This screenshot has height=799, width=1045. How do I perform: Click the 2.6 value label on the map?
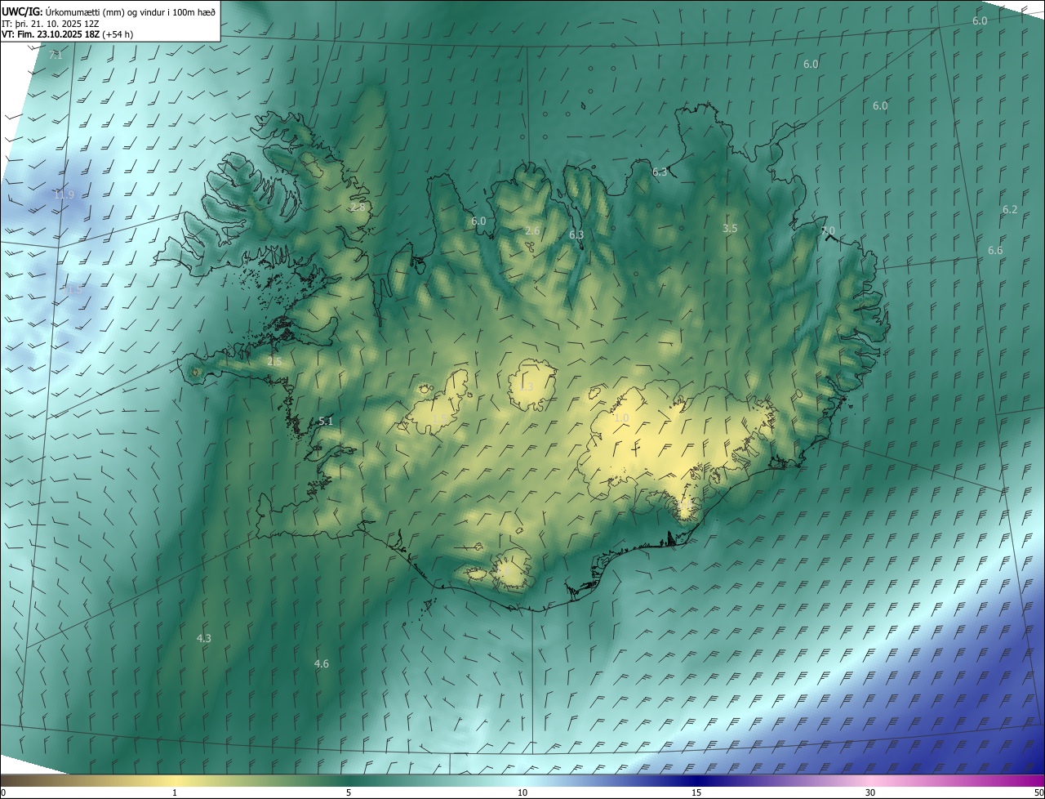(x=532, y=231)
